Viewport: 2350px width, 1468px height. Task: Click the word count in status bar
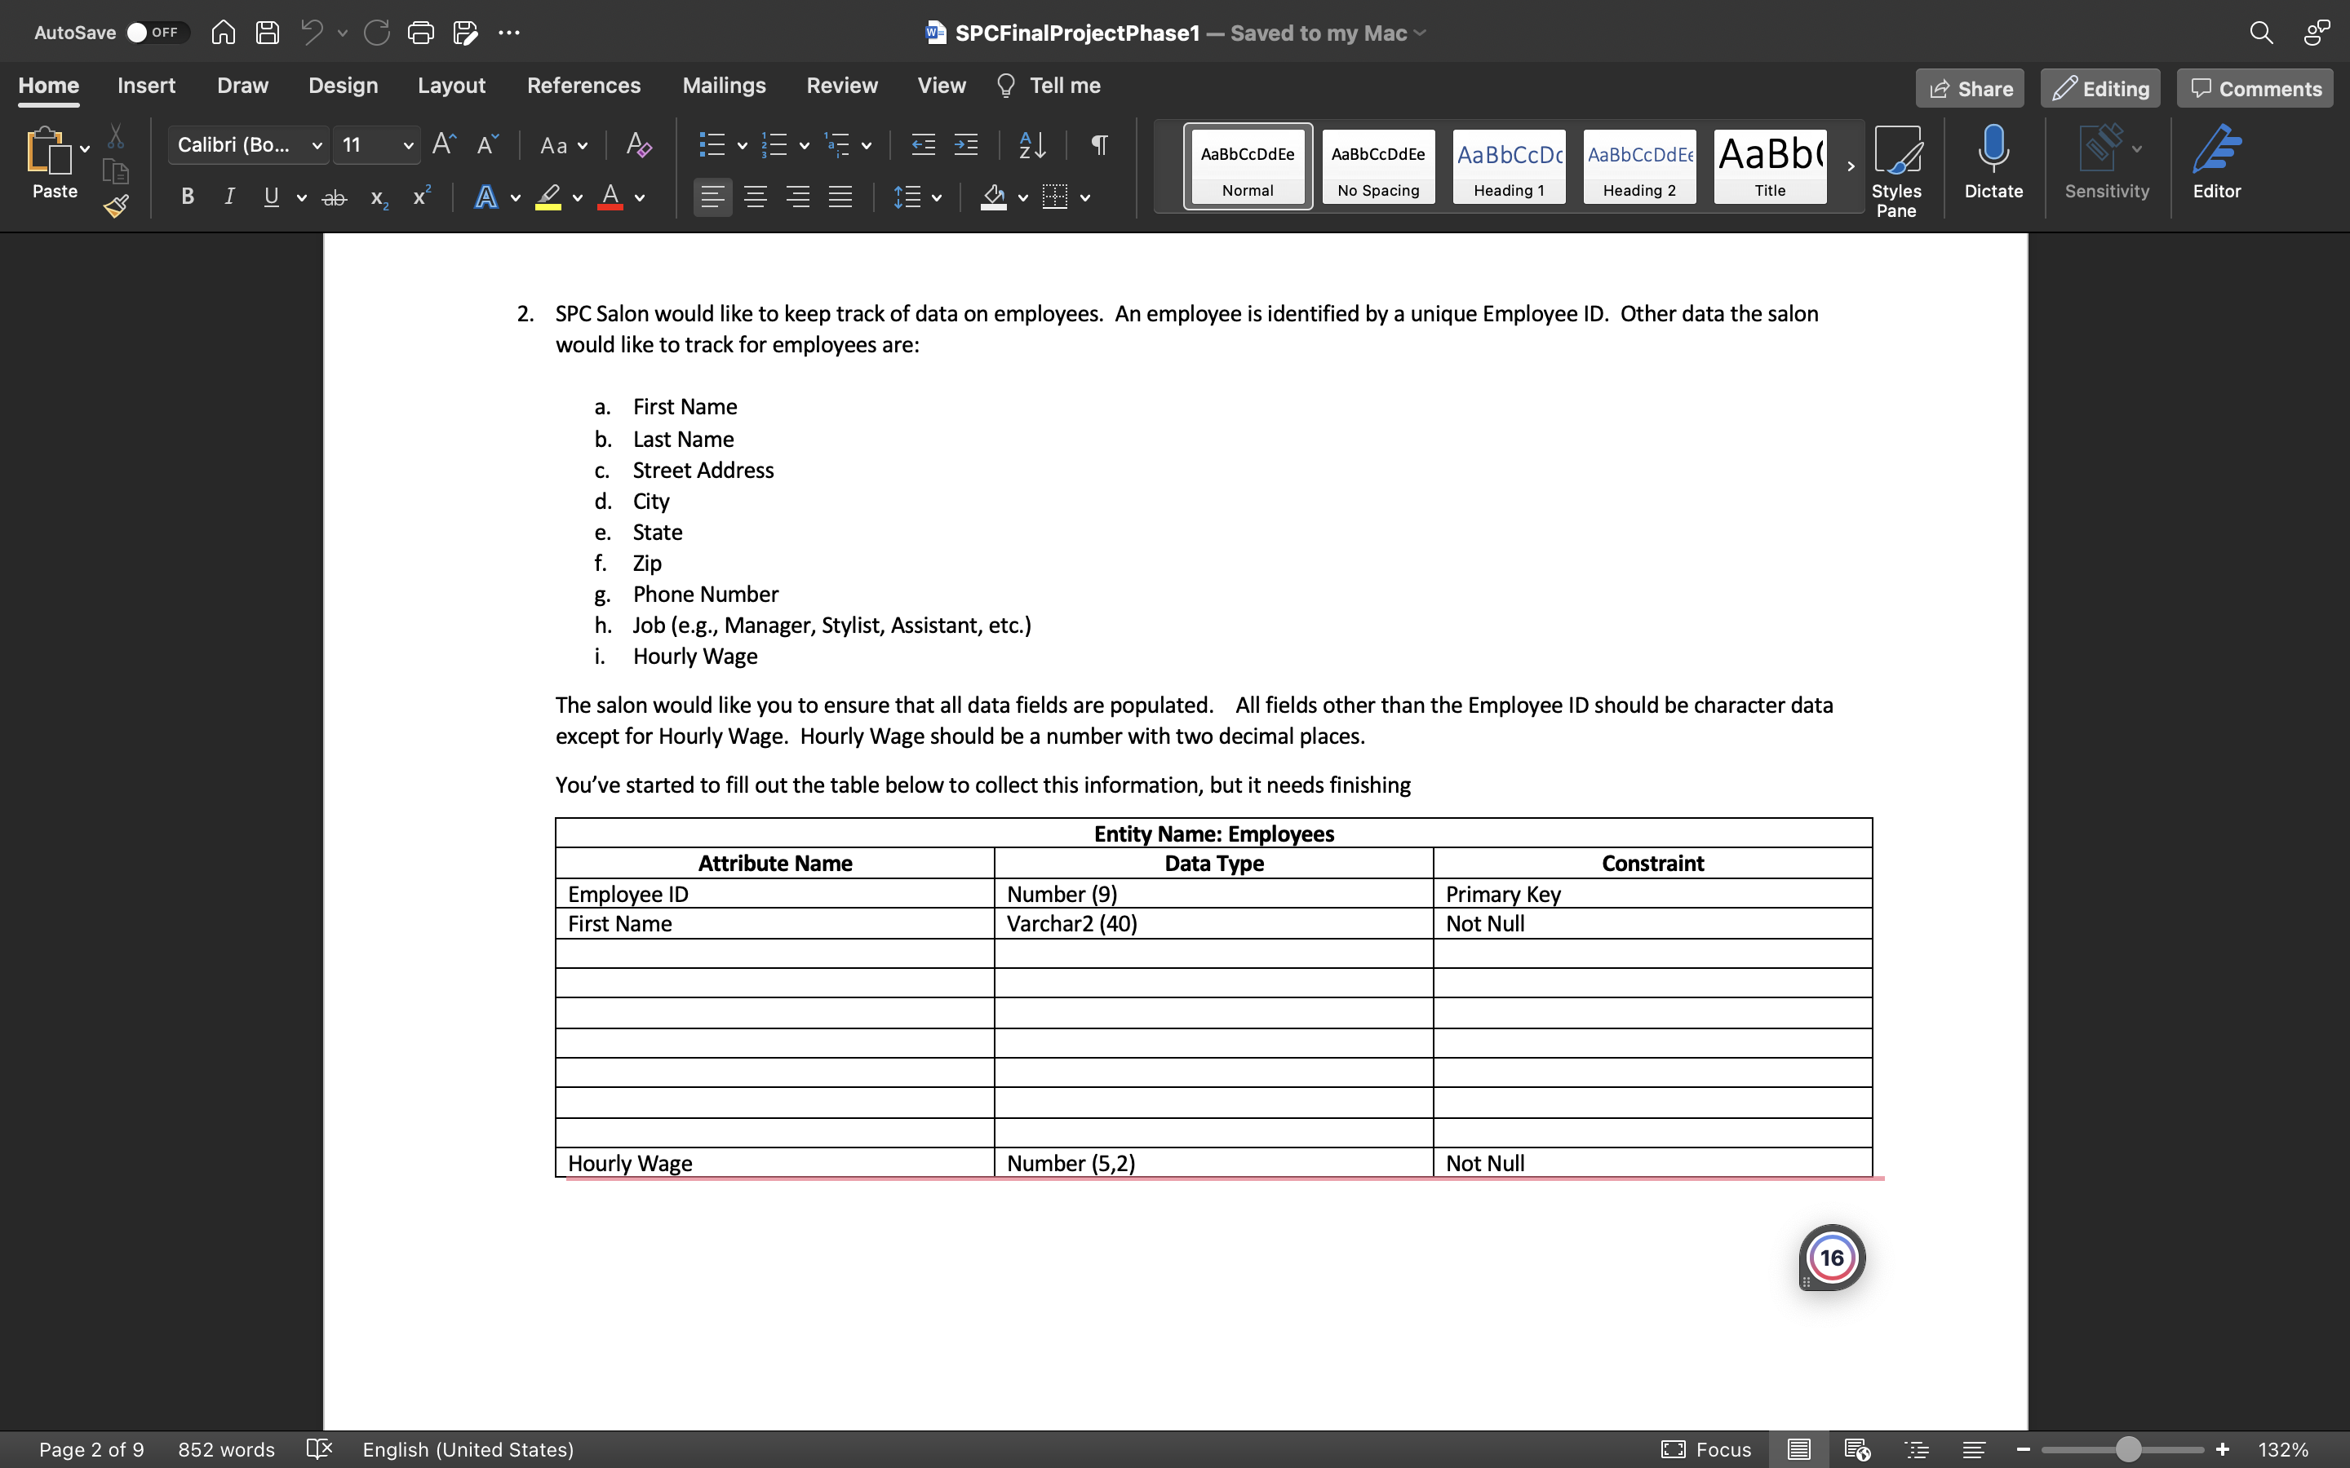click(x=225, y=1449)
